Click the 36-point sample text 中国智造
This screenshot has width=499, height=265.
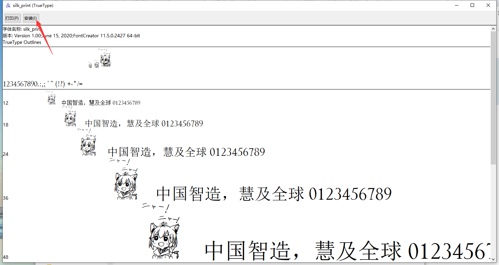[274, 194]
